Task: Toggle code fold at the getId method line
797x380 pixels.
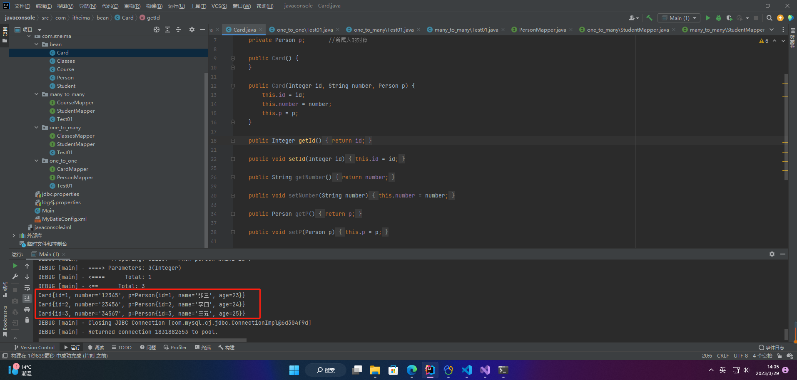Action: click(233, 141)
